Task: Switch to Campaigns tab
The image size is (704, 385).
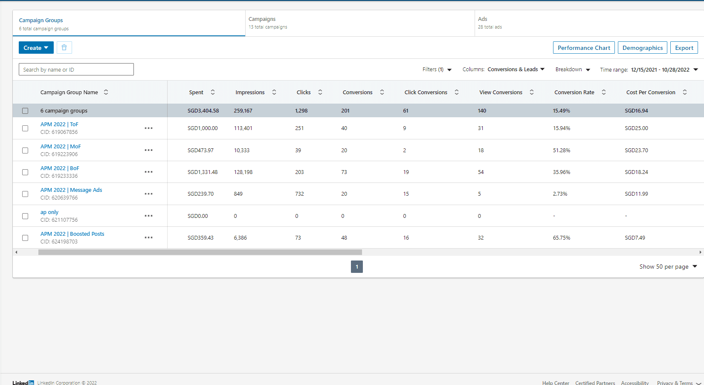Action: (x=360, y=23)
